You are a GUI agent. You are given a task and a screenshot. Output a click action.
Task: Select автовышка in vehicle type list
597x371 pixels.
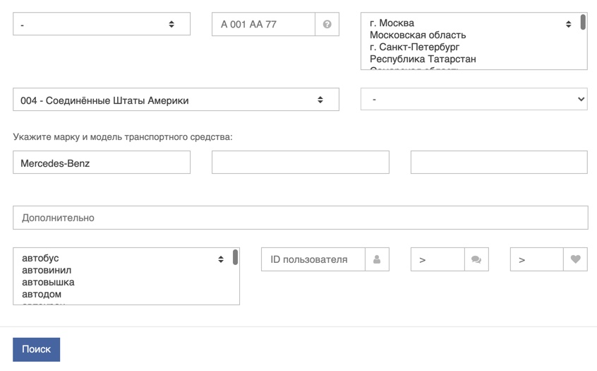click(x=48, y=282)
